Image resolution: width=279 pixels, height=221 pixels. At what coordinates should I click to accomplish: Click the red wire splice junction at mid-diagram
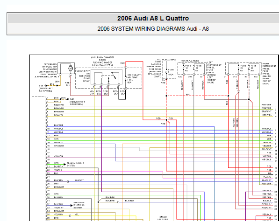click(x=166, y=120)
